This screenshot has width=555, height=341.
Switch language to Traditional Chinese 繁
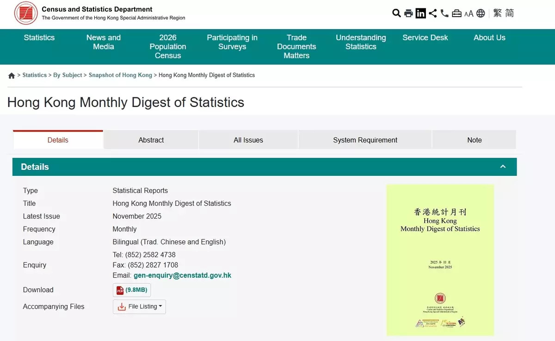click(x=497, y=13)
